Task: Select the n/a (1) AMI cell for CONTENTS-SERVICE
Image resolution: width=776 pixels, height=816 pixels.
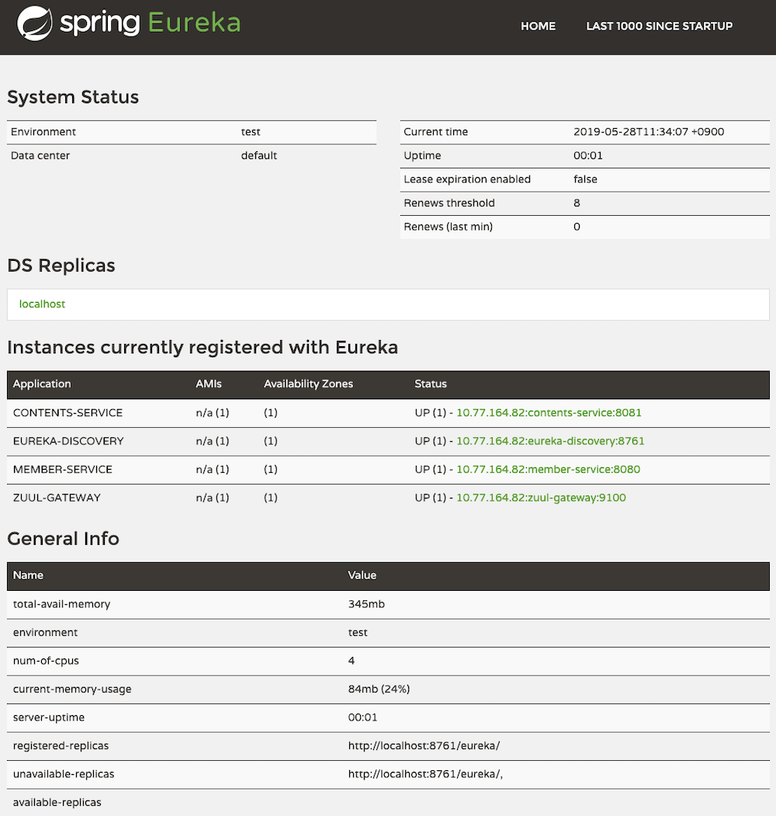Action: (212, 413)
